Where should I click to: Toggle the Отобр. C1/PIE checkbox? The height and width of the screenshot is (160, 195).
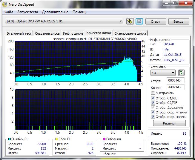coord(153,98)
